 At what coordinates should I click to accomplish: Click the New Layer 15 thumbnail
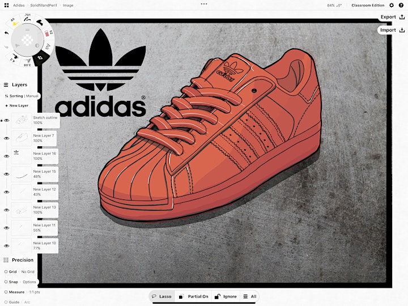(22, 175)
